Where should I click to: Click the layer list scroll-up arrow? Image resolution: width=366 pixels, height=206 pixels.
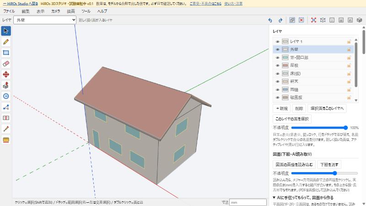tap(356, 40)
